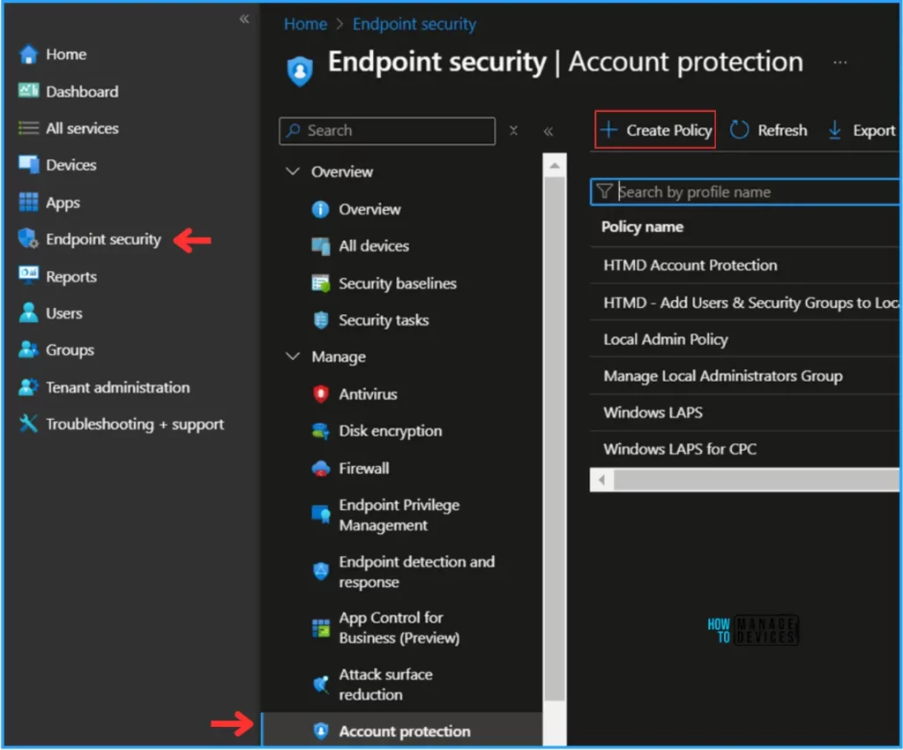Open Manage Local Administrators Group policy
This screenshot has height=750, width=903.
[x=723, y=376]
